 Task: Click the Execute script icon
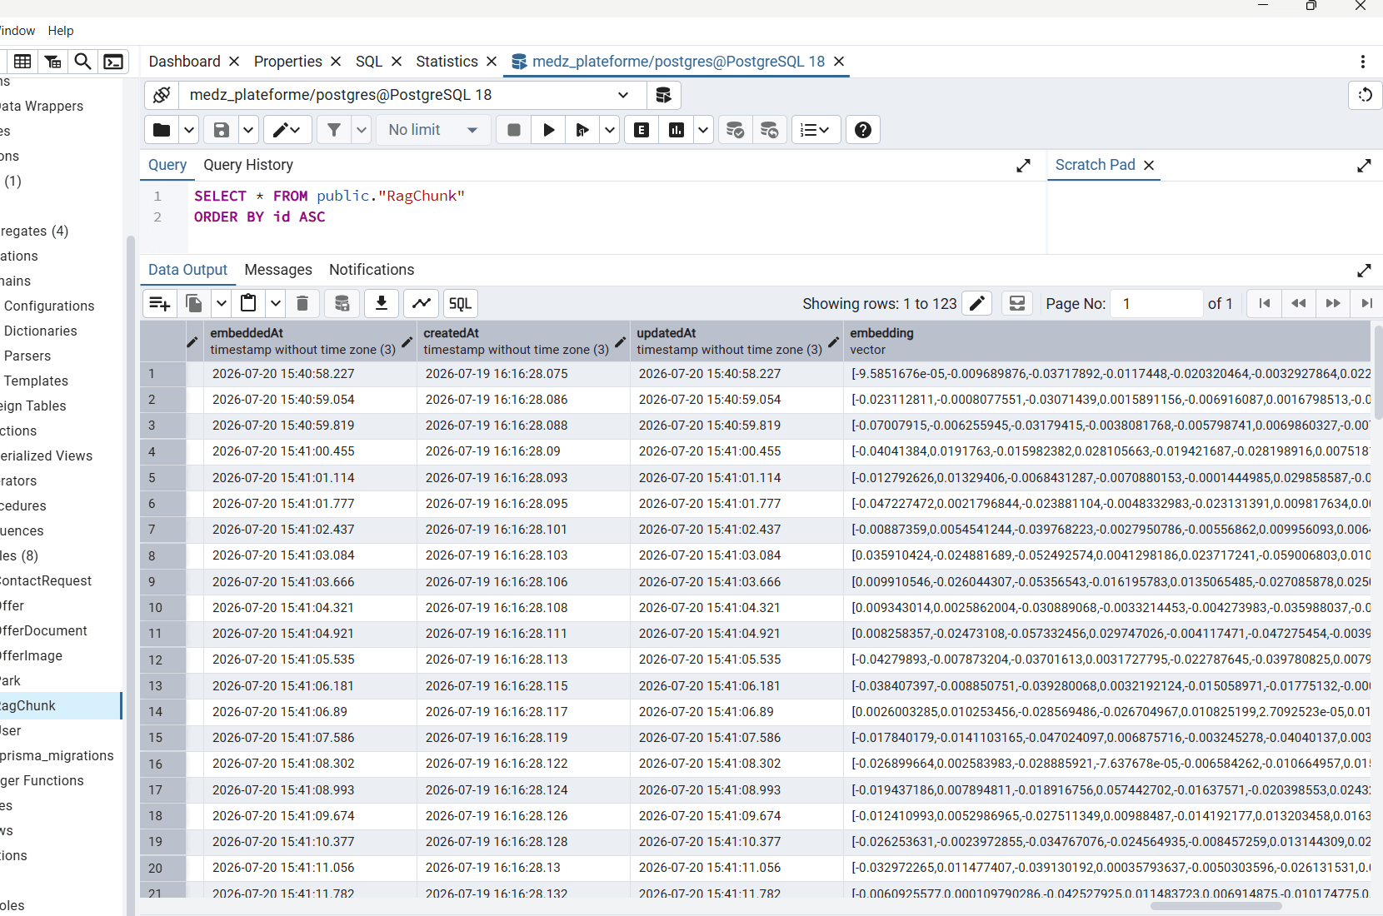pyautogui.click(x=582, y=130)
